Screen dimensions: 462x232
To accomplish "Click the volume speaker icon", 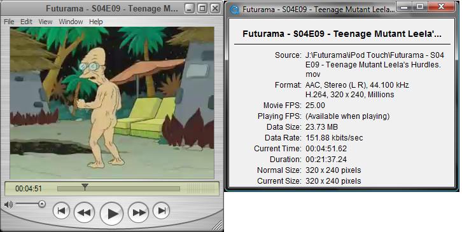I will coord(8,204).
